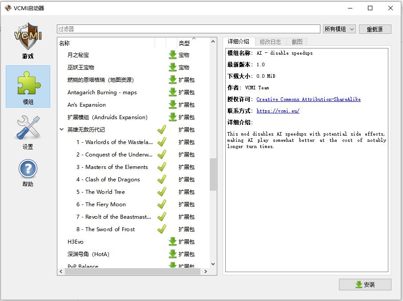Sort mod list by 名称 column header
The height and width of the screenshot is (301, 403).
click(x=106, y=43)
